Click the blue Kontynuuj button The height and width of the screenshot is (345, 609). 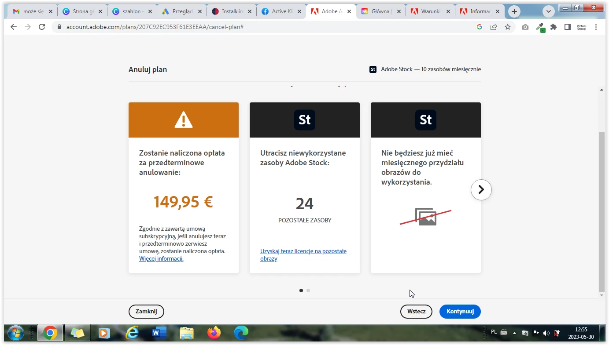[460, 312]
